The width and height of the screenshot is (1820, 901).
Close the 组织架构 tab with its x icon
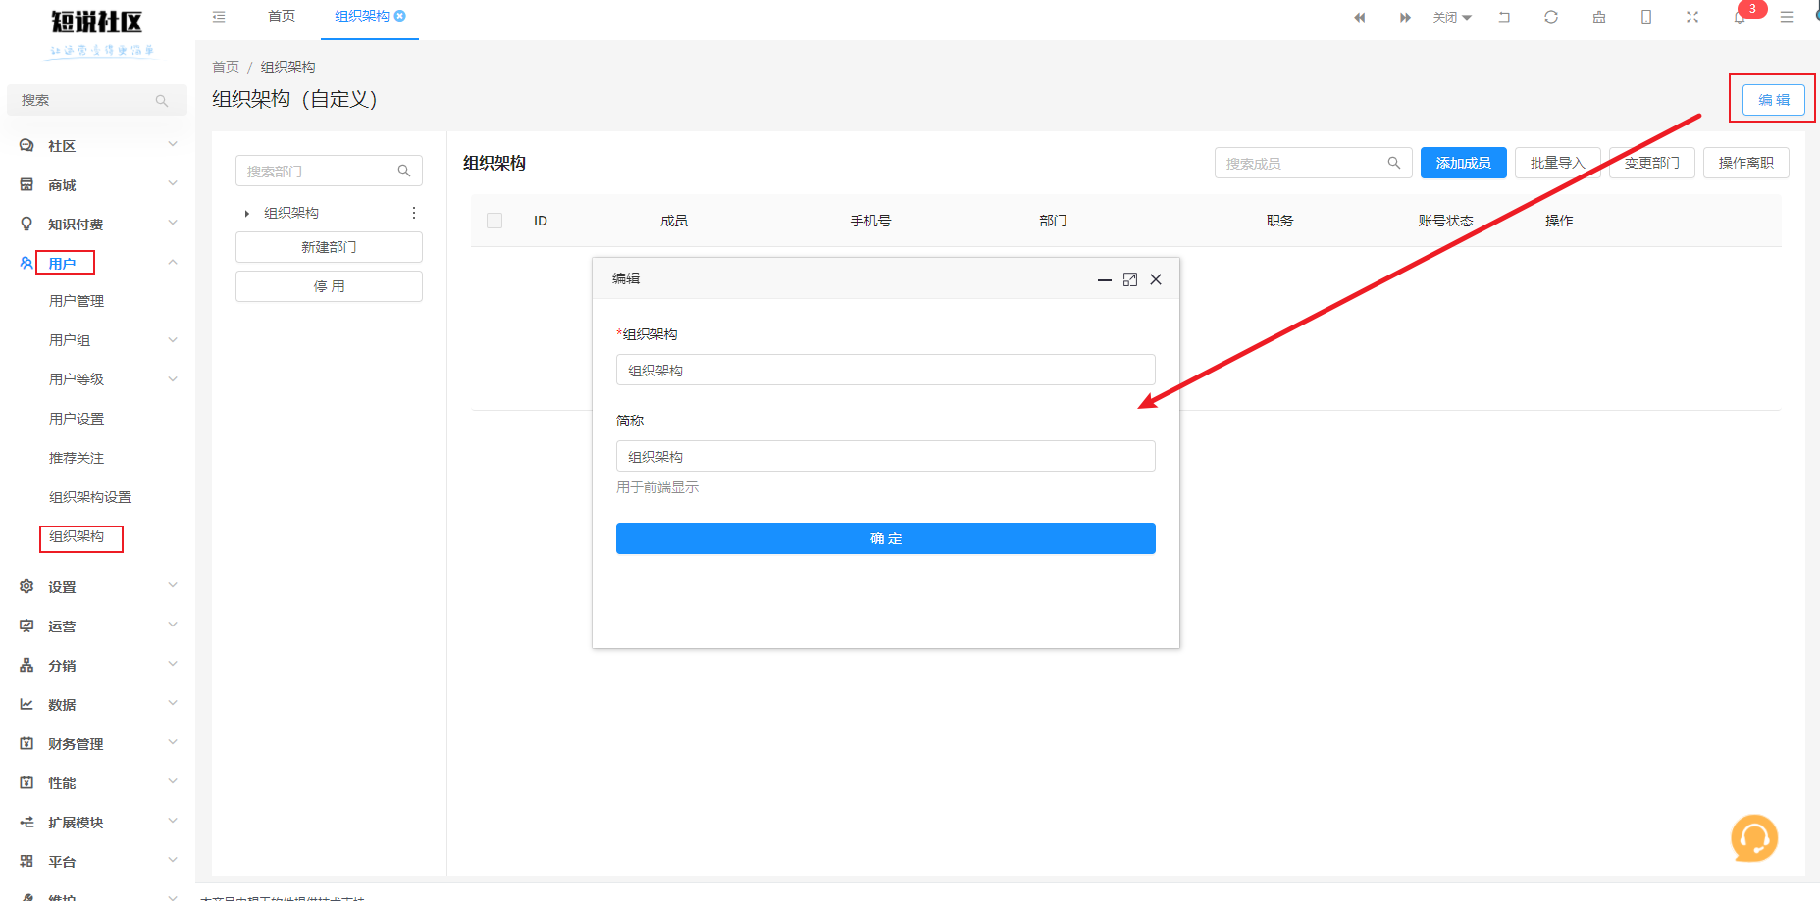click(x=400, y=16)
